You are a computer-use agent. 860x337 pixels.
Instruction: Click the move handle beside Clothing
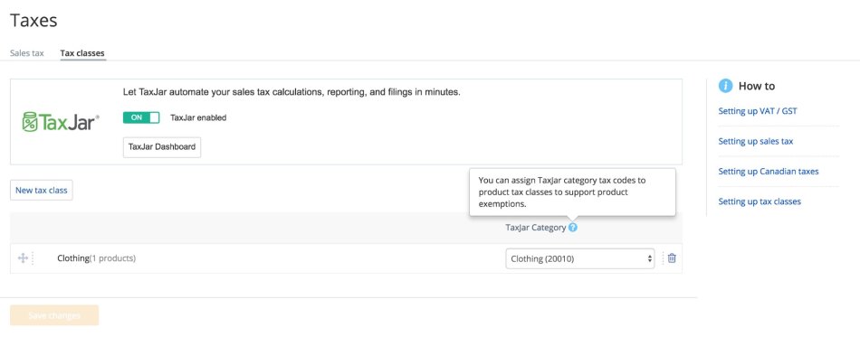(x=23, y=258)
